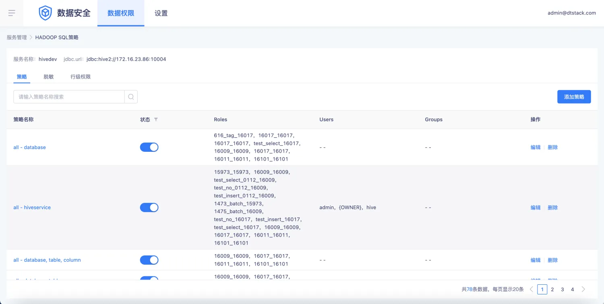Toggle off the all - database policy

pyautogui.click(x=149, y=147)
